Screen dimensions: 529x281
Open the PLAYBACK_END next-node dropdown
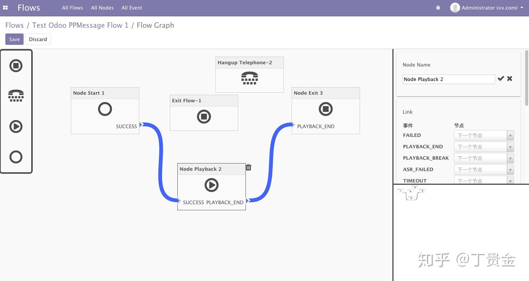pos(484,147)
